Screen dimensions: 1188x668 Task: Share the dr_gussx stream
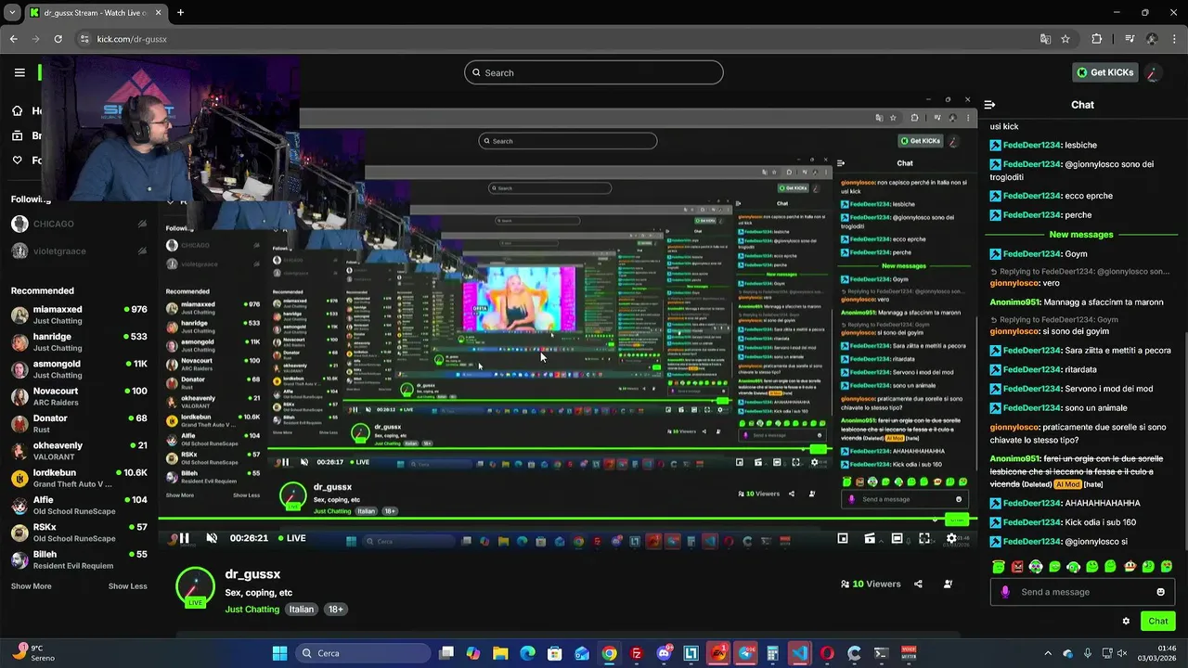pyautogui.click(x=918, y=584)
